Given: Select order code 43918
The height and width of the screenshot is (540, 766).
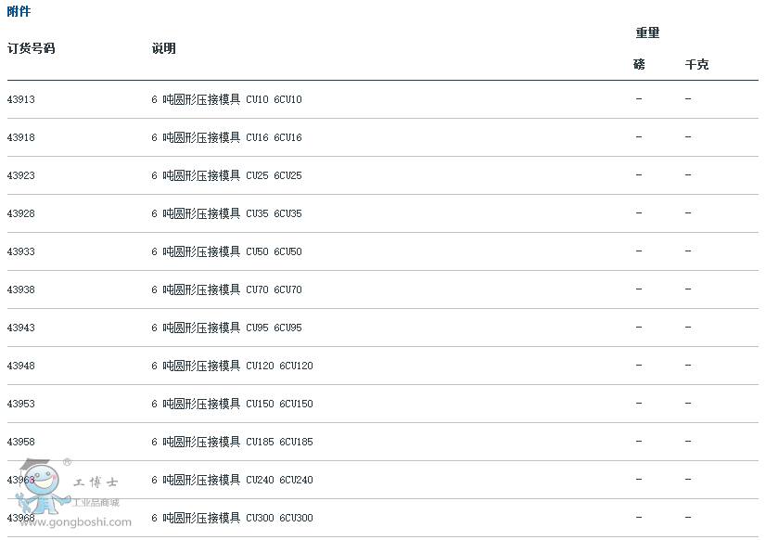Looking at the screenshot, I should [21, 137].
